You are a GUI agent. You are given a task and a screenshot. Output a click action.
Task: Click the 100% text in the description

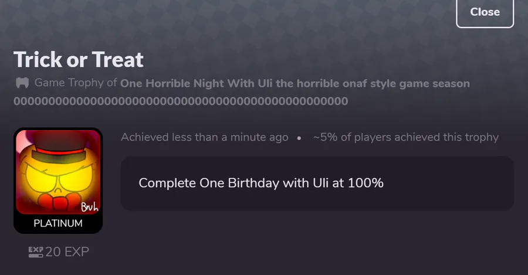[x=365, y=183]
